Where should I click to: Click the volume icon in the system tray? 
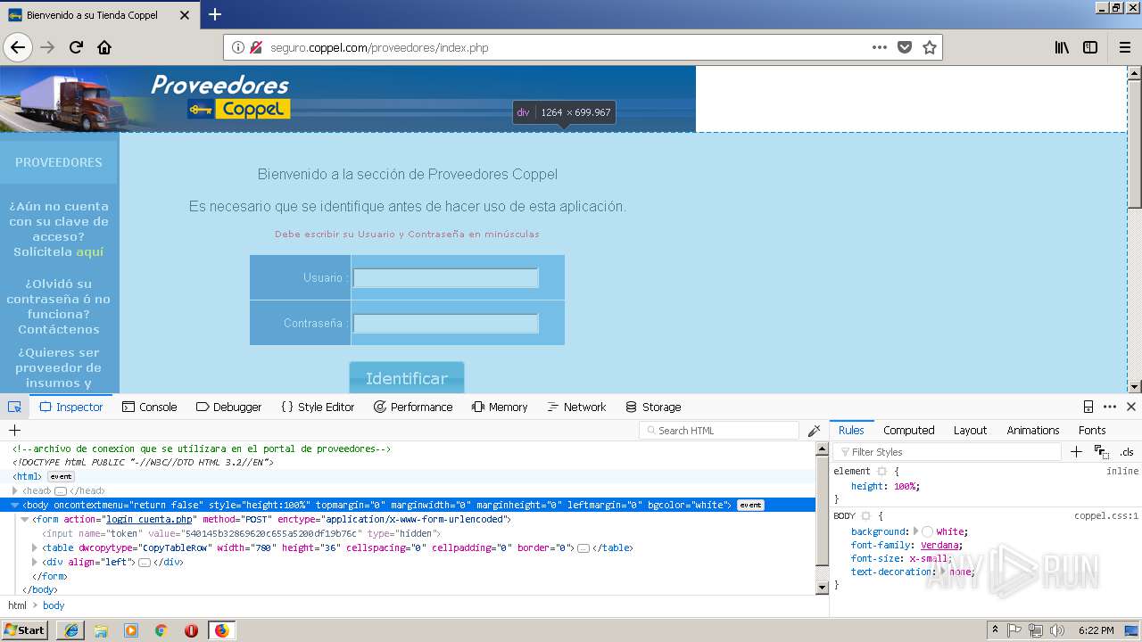[x=1057, y=630]
